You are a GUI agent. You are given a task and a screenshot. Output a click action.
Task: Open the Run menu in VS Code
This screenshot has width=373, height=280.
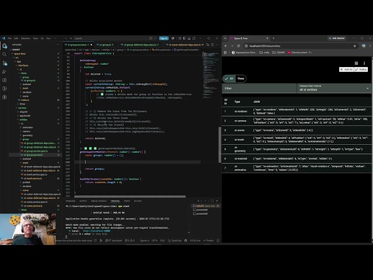(48, 38)
